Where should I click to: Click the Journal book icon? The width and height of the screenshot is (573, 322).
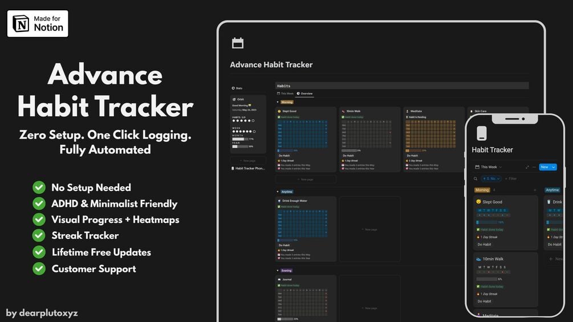279,280
